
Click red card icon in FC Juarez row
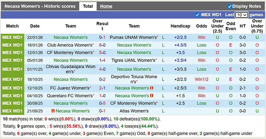[152, 88]
